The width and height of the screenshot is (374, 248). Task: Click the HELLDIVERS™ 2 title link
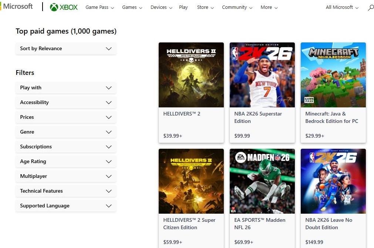pos(182,114)
